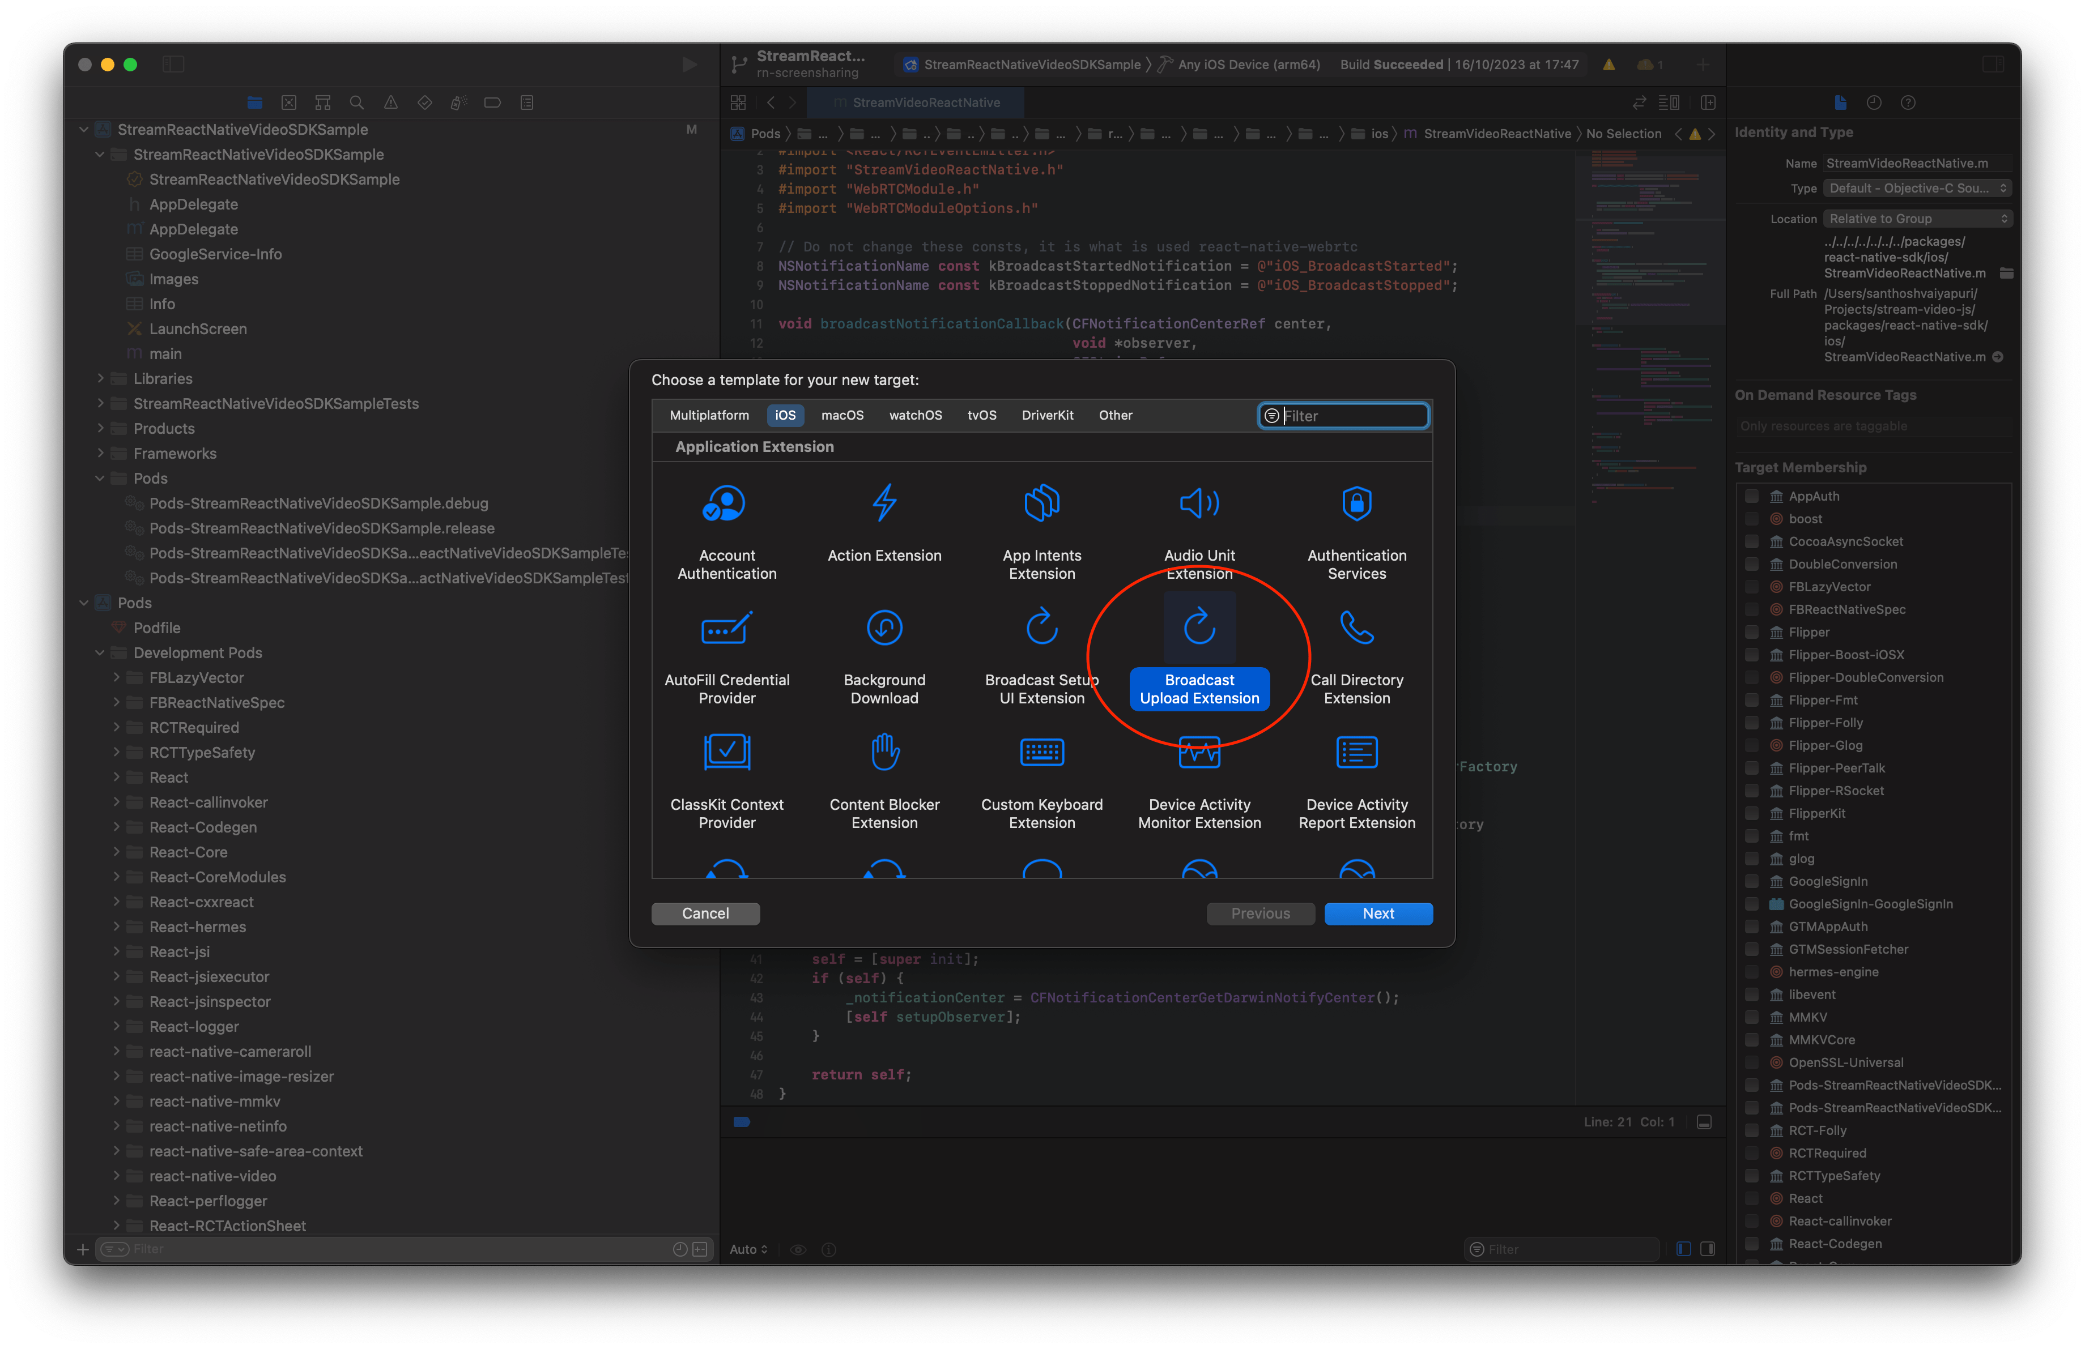Show the history inspector clock icon

click(x=1874, y=103)
